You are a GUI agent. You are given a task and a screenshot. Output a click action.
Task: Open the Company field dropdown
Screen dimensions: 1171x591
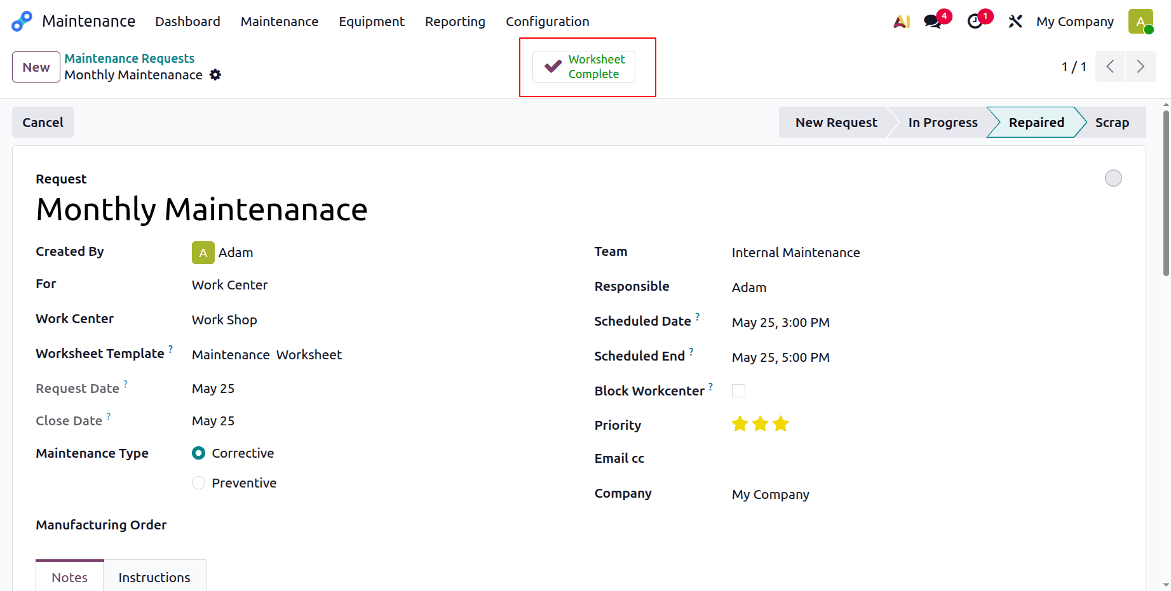[x=926, y=495]
